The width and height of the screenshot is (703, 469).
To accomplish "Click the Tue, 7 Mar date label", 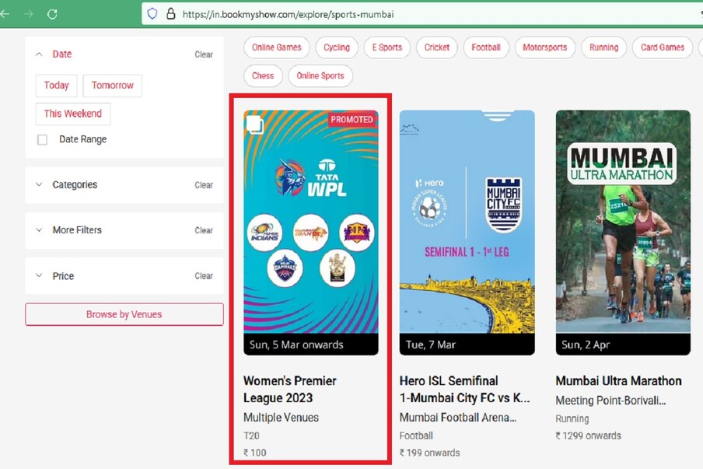I will click(x=430, y=345).
